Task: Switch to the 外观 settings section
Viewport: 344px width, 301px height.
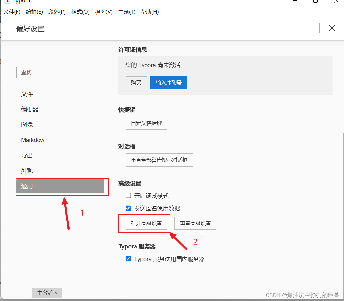Action: coord(27,171)
